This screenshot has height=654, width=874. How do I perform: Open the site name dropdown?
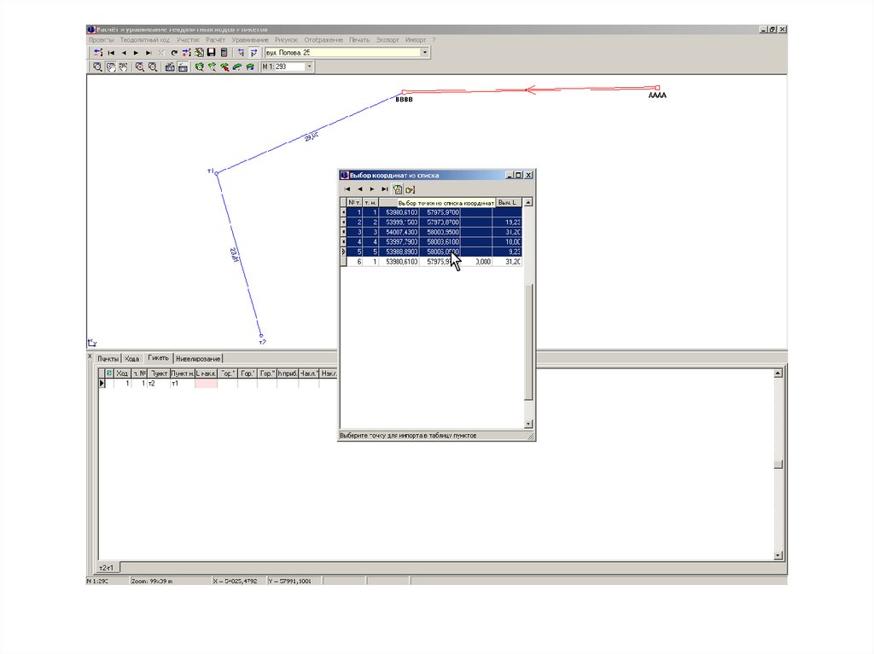[x=424, y=53]
